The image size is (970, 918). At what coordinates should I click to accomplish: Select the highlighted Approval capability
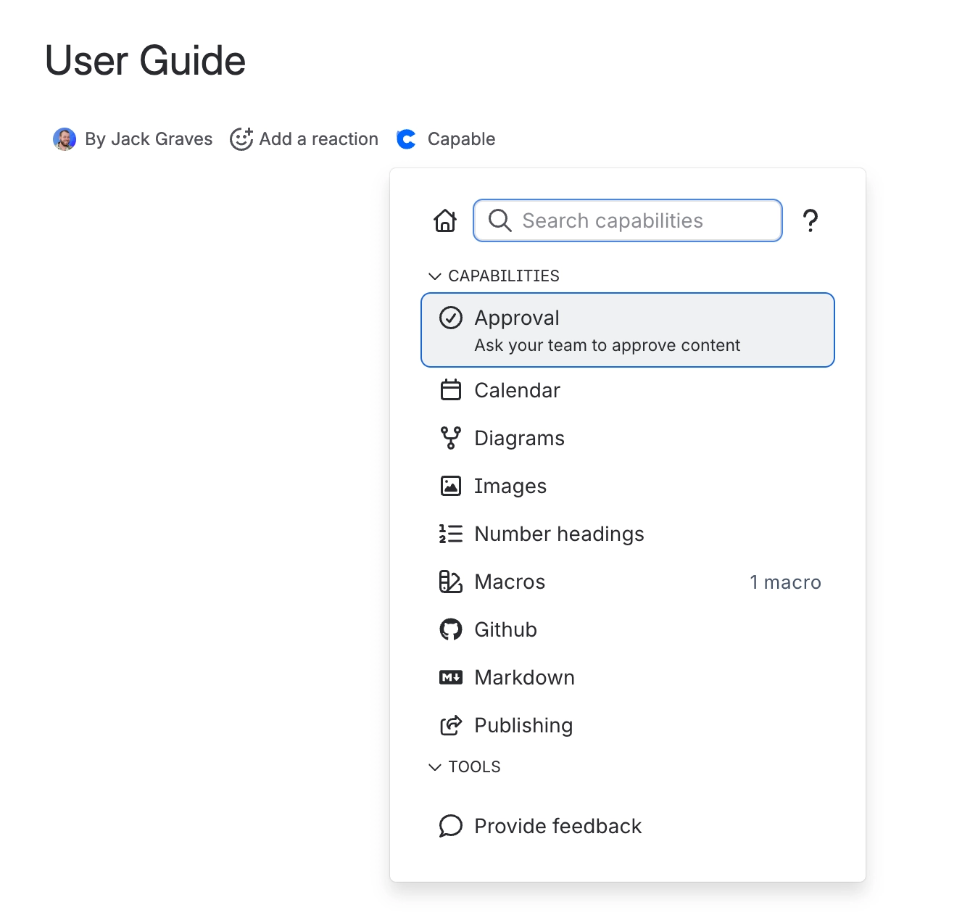click(x=627, y=330)
